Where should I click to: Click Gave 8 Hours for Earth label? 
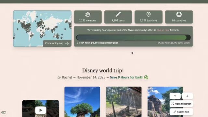(126, 77)
